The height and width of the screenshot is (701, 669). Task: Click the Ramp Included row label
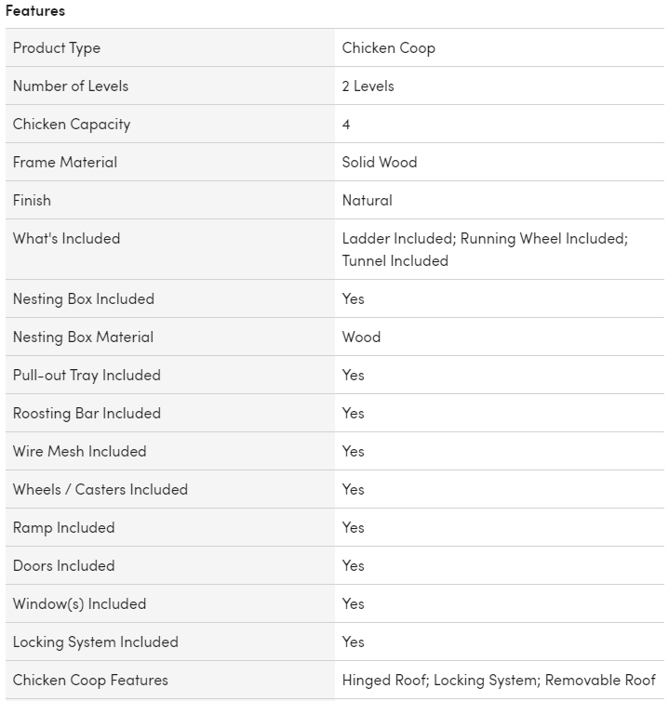[63, 527]
